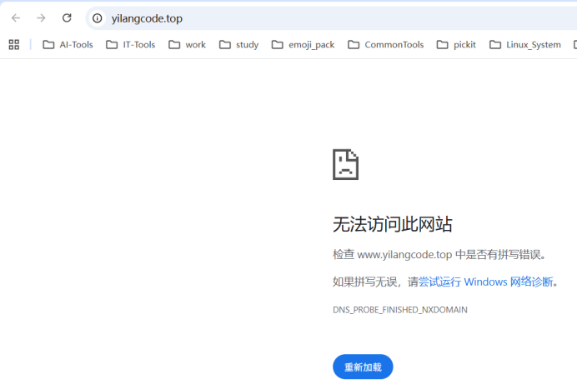Open site information icon in address bar
Screen dimensions: 577x384
[98, 18]
